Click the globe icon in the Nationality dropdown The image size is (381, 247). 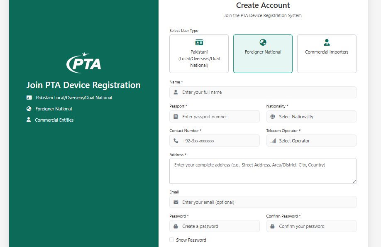pos(273,117)
